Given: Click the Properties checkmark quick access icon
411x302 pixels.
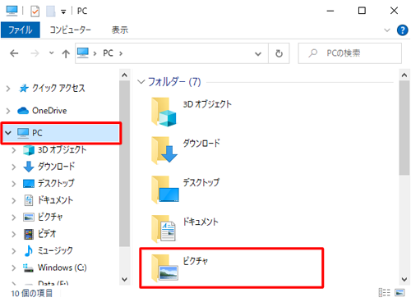Looking at the screenshot, I should 35,11.
